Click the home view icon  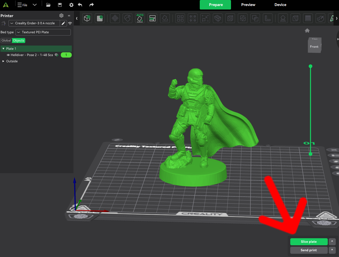(307, 31)
